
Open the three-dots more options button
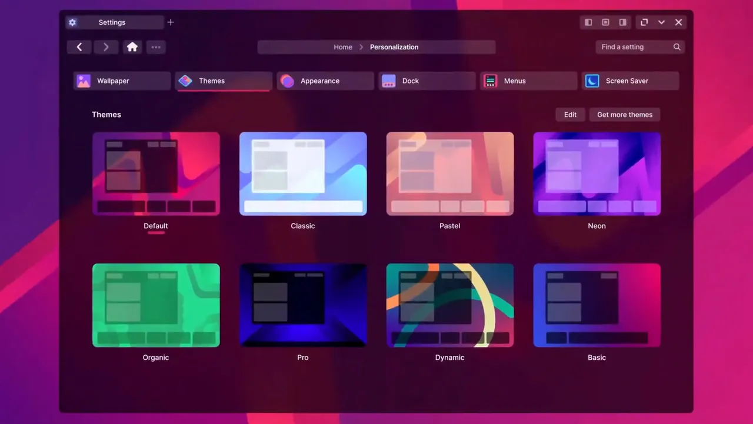156,47
